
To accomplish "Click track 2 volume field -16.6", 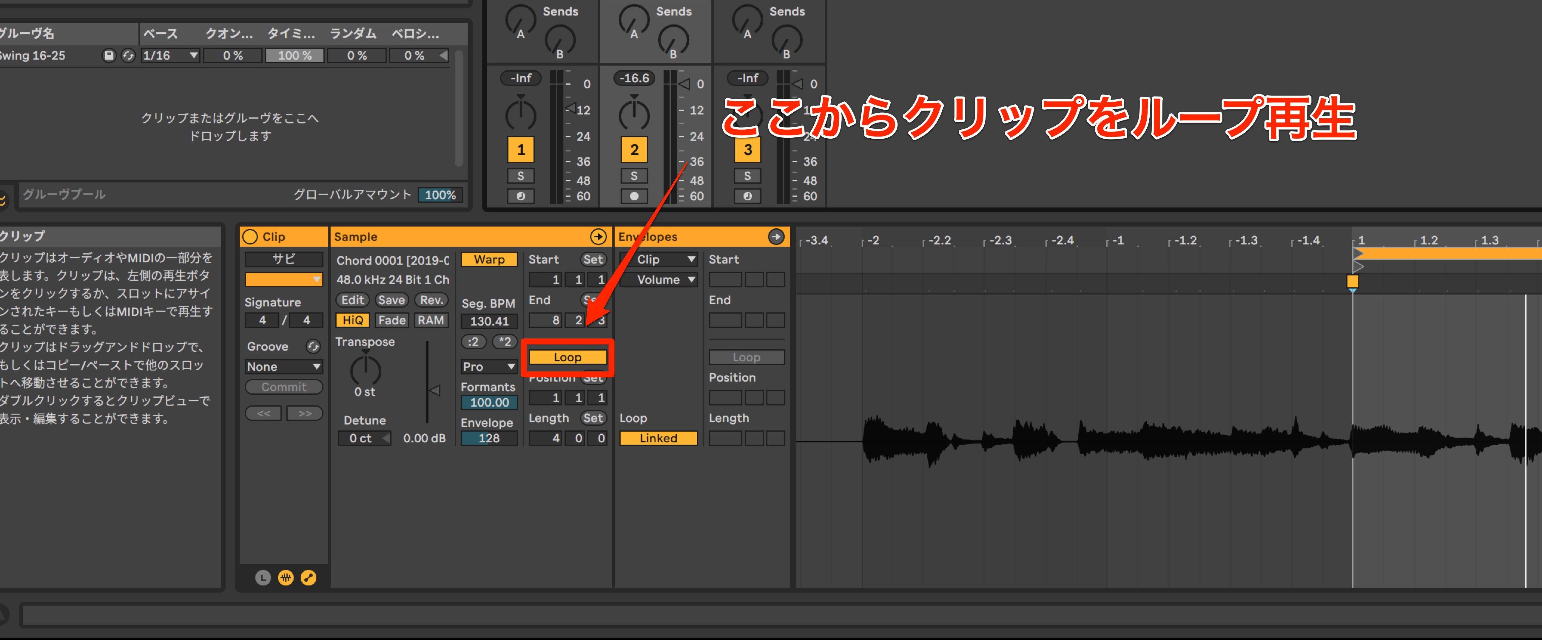I will [634, 78].
